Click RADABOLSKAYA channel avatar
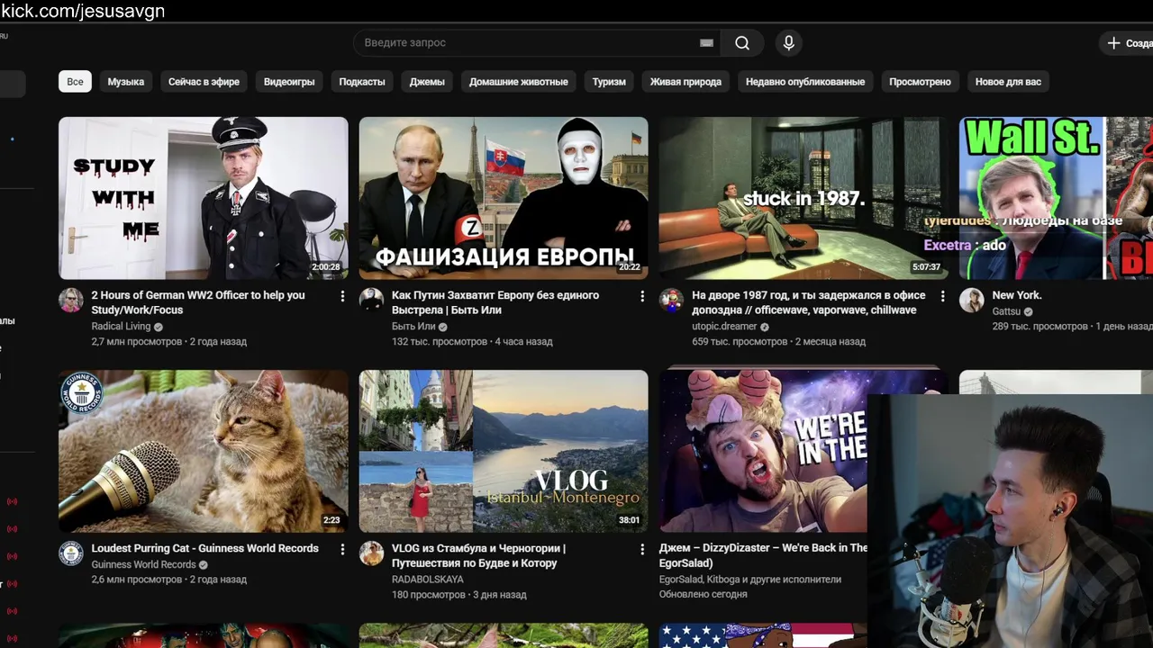Image resolution: width=1153 pixels, height=648 pixels. click(371, 553)
